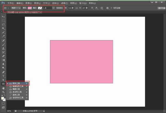Click the width (W) input field
This screenshot has height=113, width=166.
click(x=71, y=8)
